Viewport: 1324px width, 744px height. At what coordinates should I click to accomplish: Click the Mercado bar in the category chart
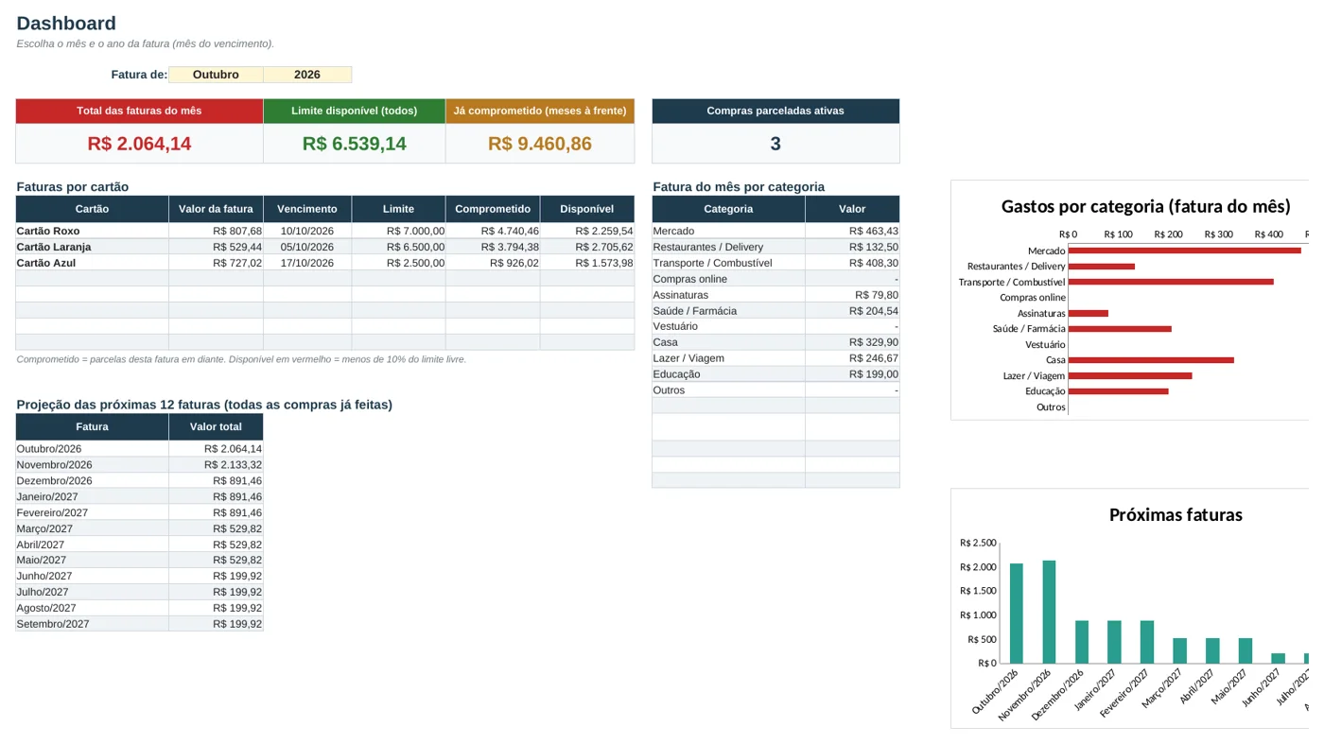pos(1185,251)
